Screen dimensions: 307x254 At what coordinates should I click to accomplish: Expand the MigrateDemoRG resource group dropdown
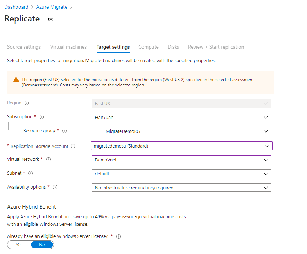coord(187,131)
